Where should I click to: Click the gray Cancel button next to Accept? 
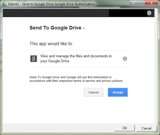[x=94, y=92]
